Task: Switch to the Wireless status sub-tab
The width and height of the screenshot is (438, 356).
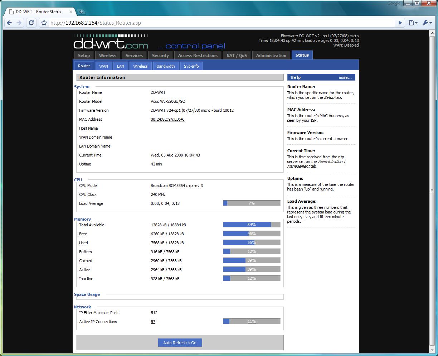Action: pos(140,66)
